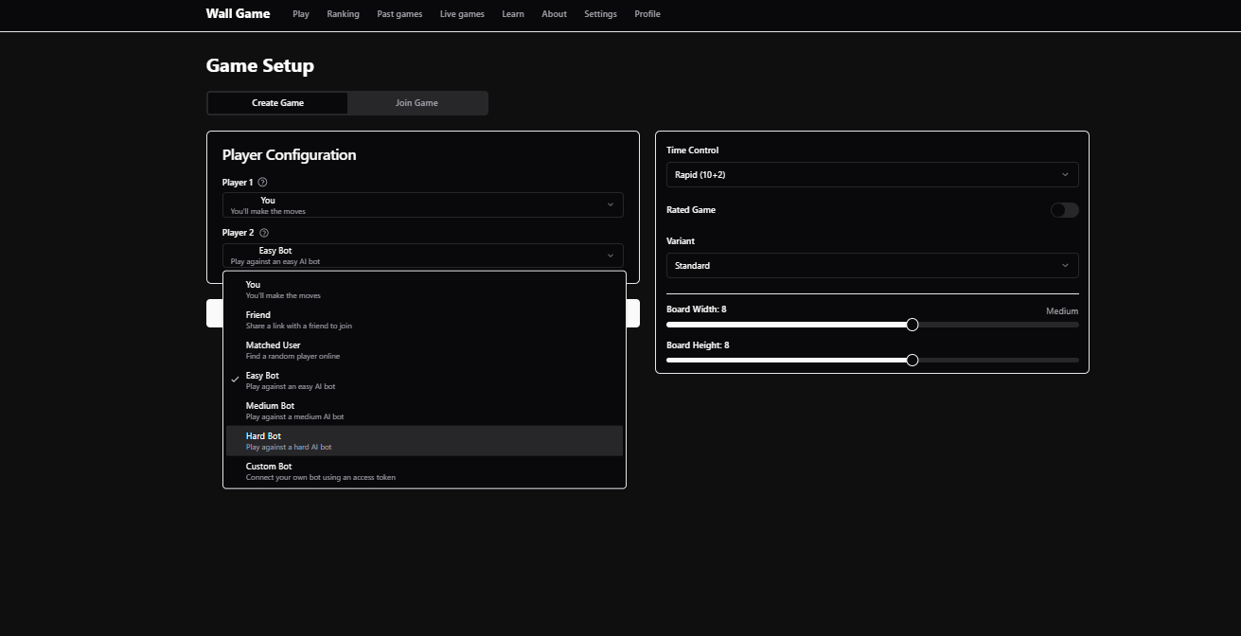Click the Board Width slider handle

click(912, 325)
